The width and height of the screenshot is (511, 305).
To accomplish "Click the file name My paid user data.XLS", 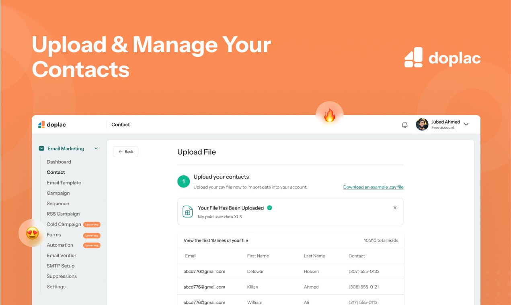I will [x=220, y=217].
